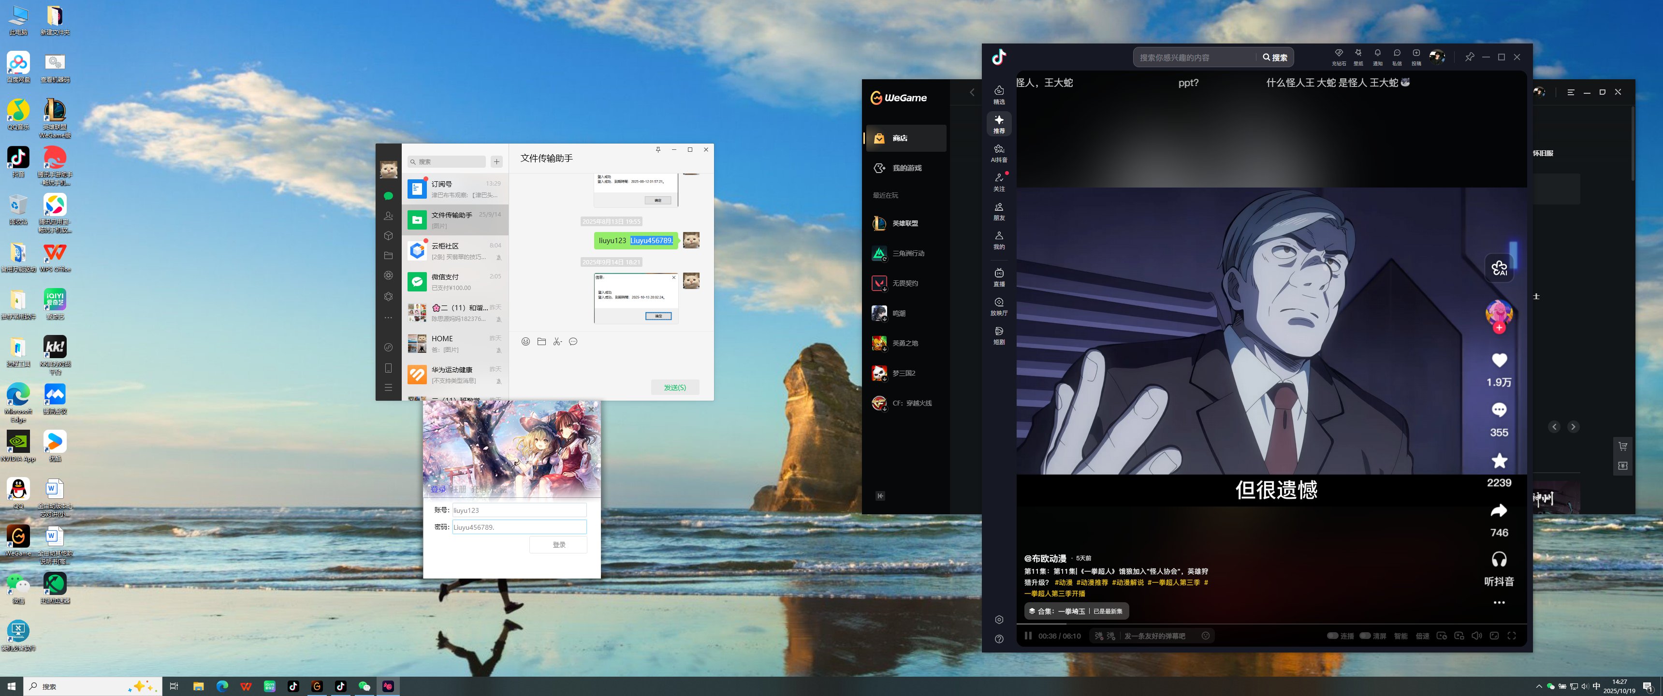Open the WeChat emoji picker icon
1663x696 pixels.
[525, 342]
